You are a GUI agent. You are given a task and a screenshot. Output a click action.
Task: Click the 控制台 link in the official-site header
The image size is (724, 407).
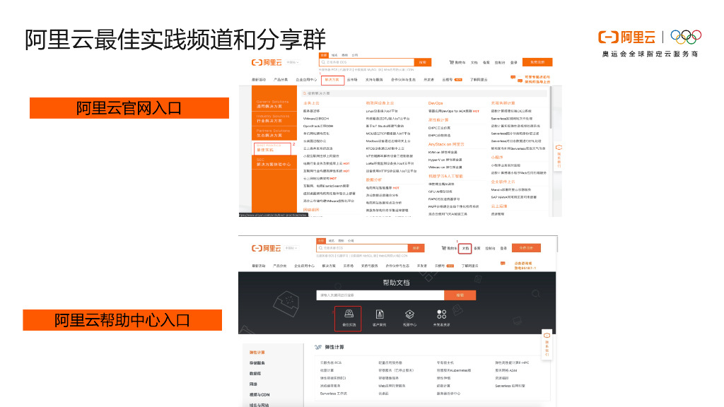coord(500,62)
